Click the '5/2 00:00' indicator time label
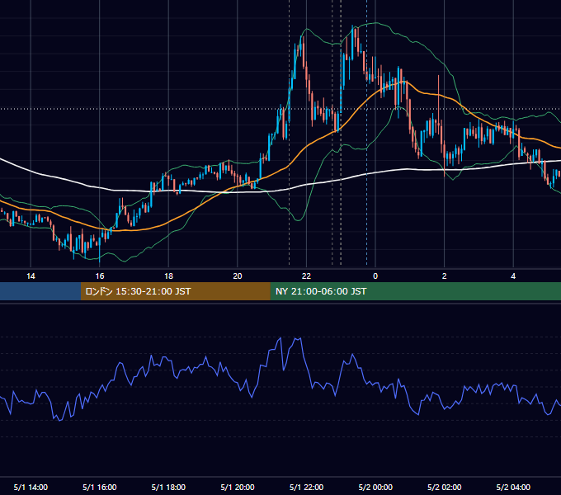This screenshot has height=495, width=561. 375,487
